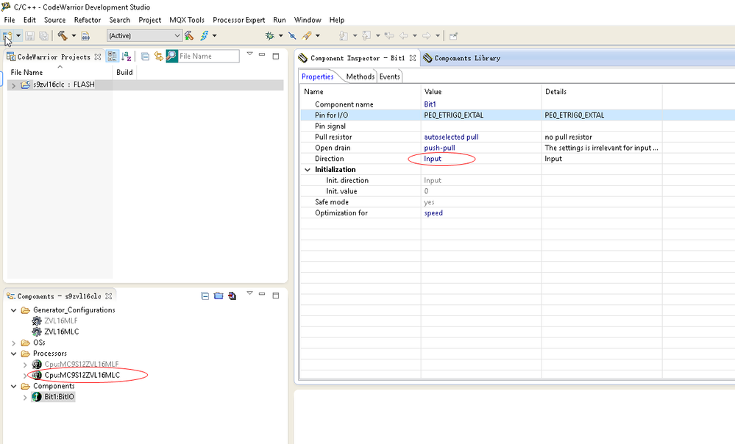Click the alphabetical sort icon in Projects view
The width and height of the screenshot is (735, 444).
[126, 56]
